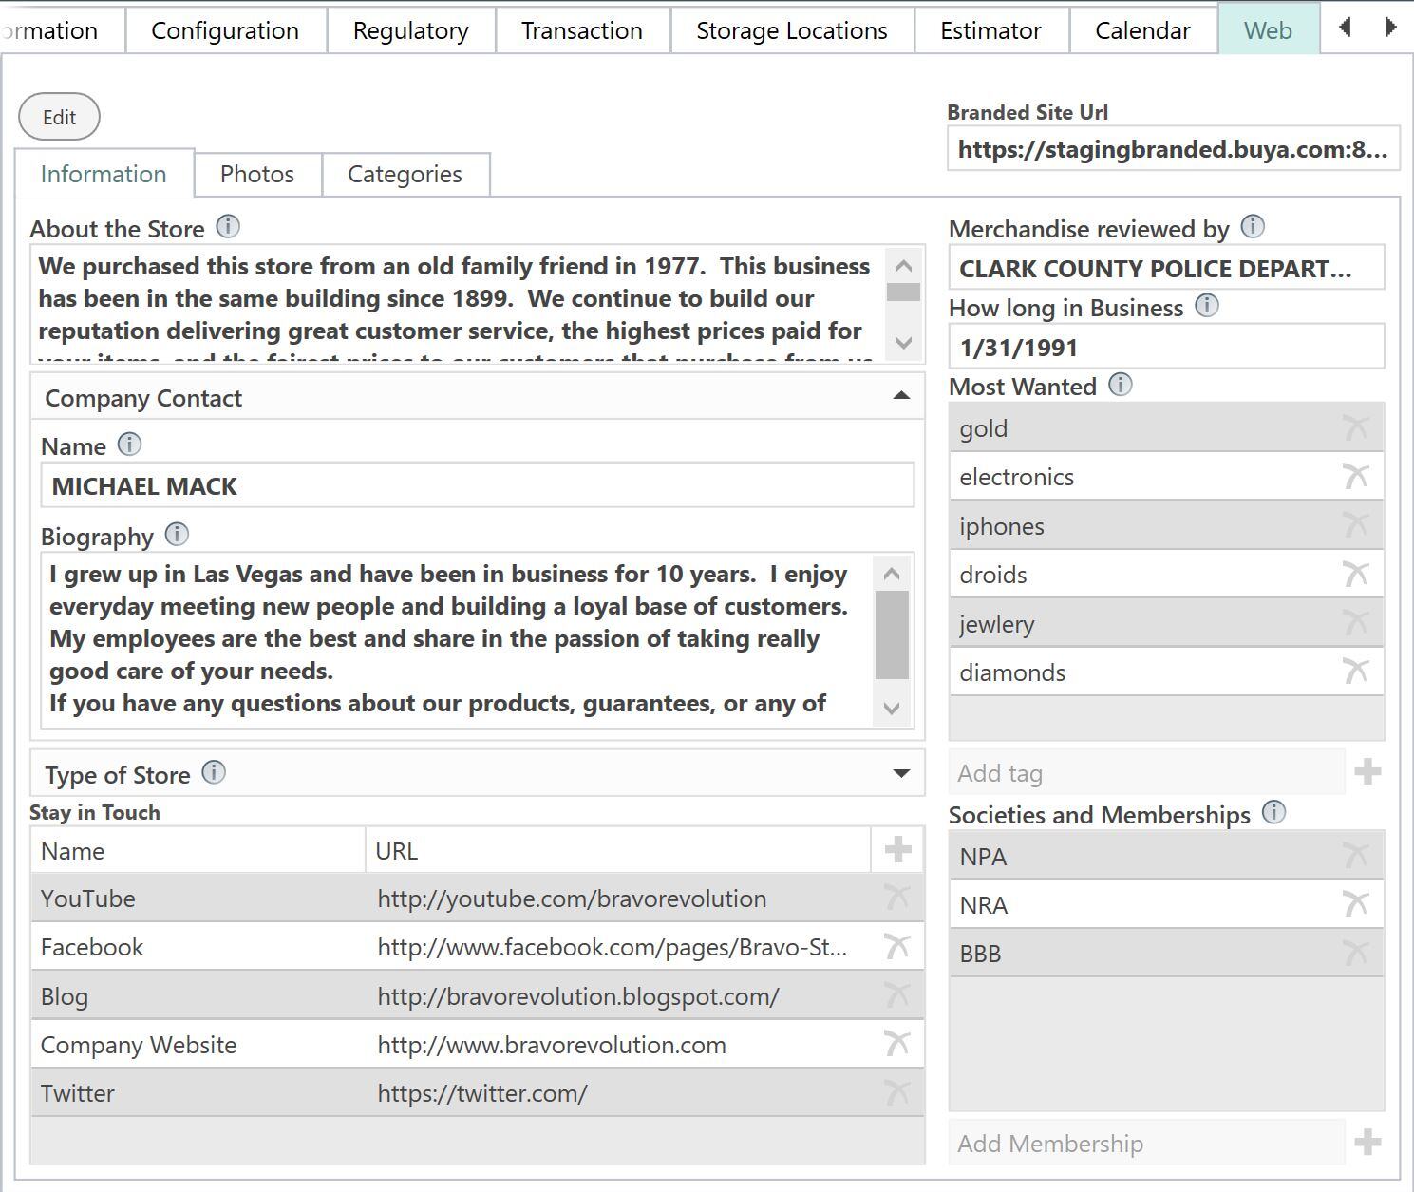This screenshot has width=1414, height=1192.
Task: Click the Merchandise reviewed by field
Action: 1166,268
